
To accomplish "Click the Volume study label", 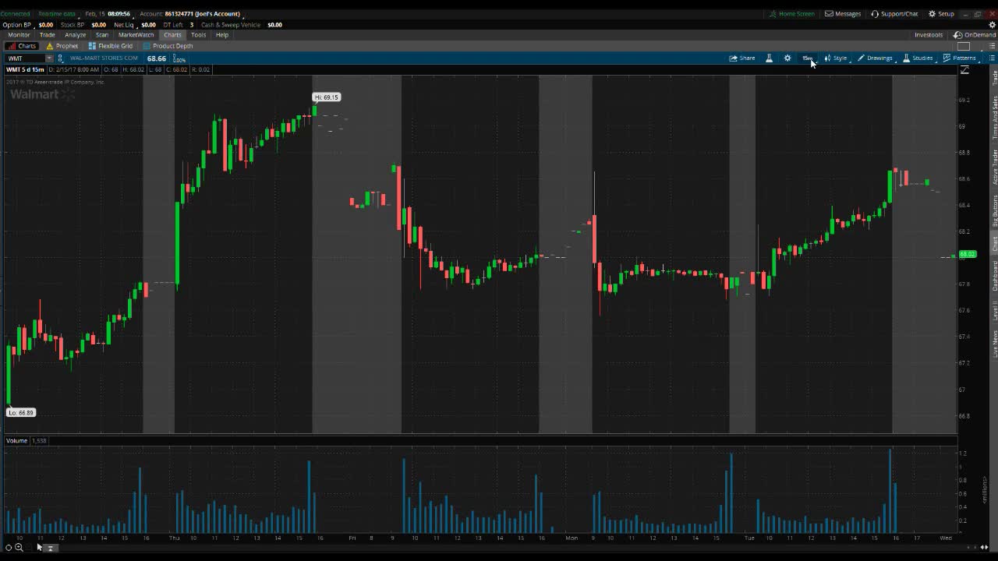I will point(17,441).
